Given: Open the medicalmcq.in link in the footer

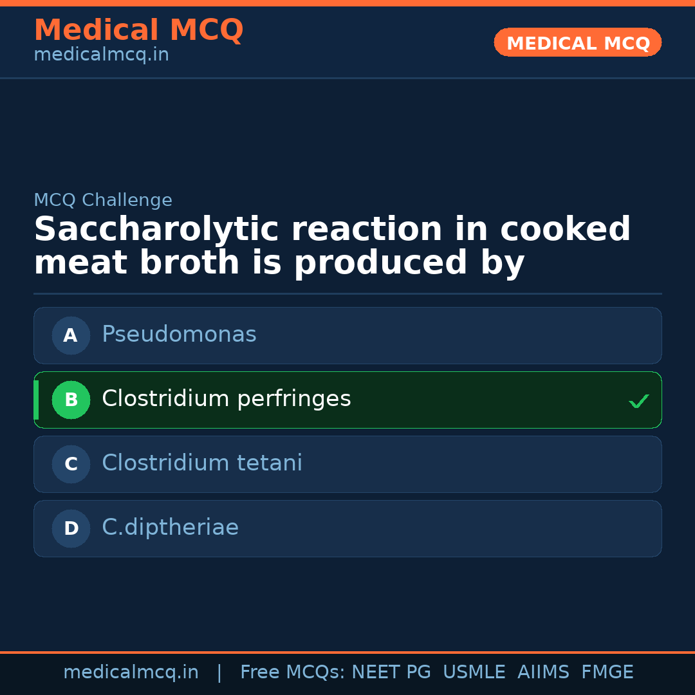Looking at the screenshot, I should point(131,672).
